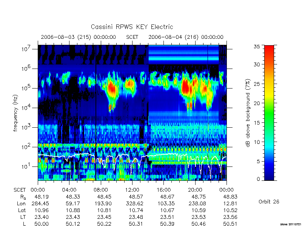Click the LT value '23.48'
The image size is (302, 226).
point(136,217)
